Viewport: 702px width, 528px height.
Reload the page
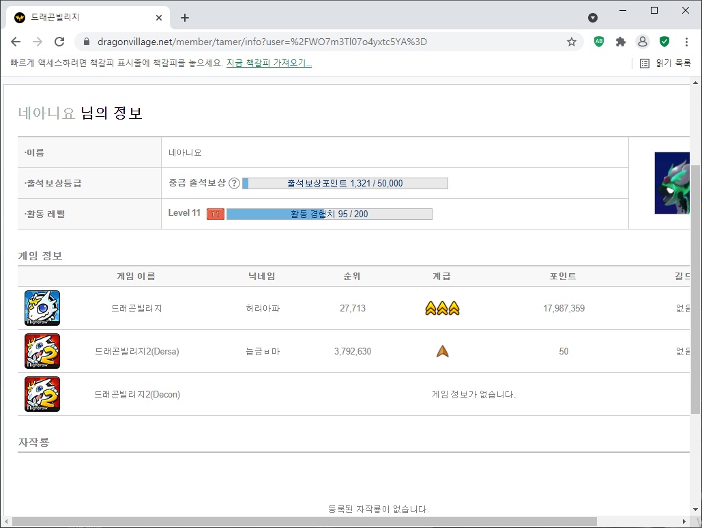coord(59,42)
